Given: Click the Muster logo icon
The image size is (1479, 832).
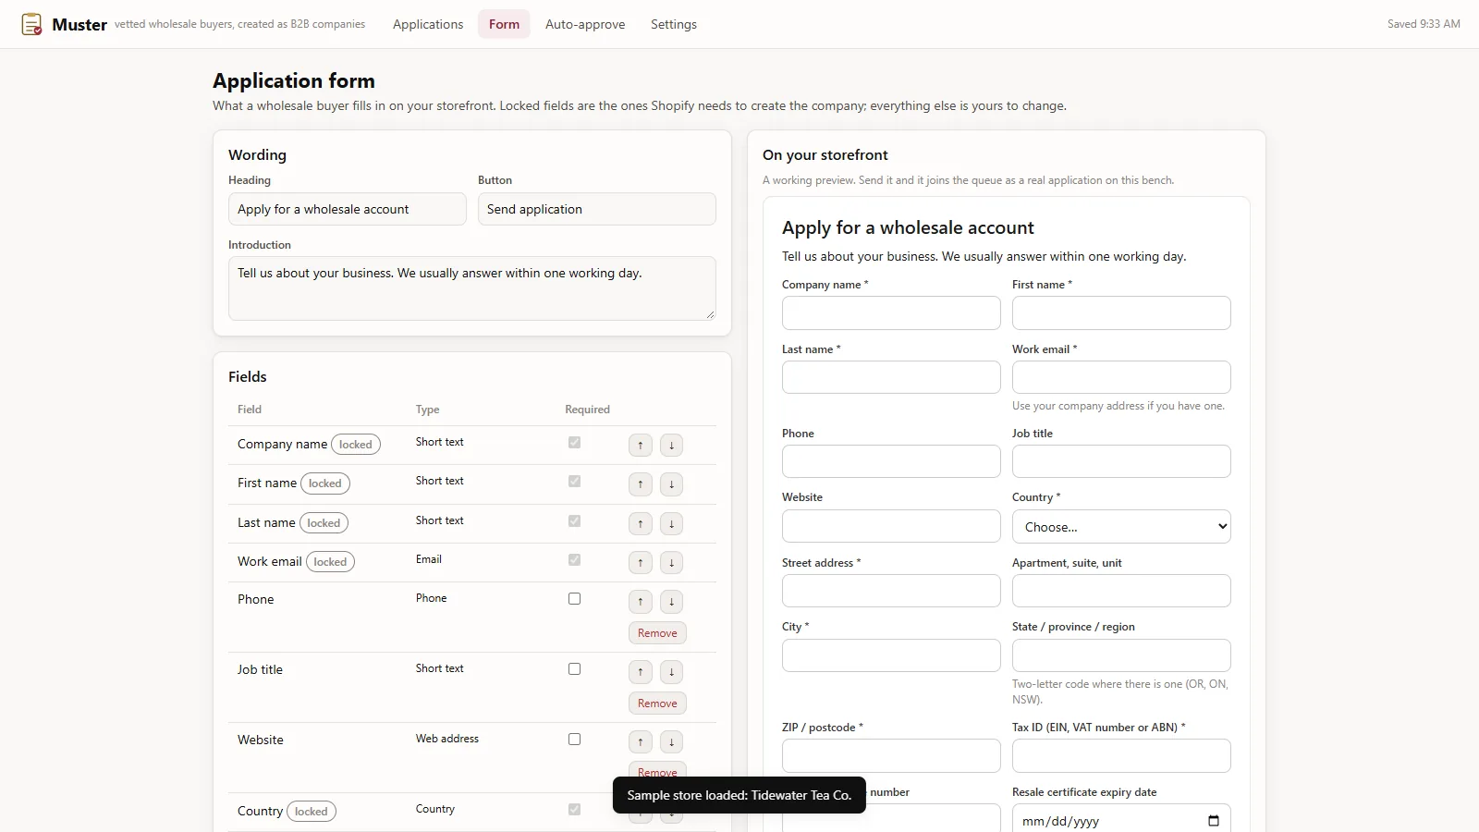Looking at the screenshot, I should point(31,24).
